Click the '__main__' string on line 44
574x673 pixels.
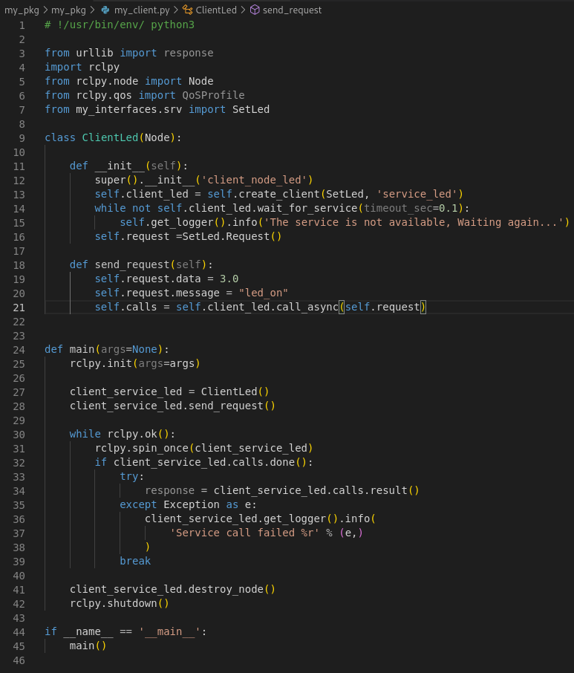point(170,632)
